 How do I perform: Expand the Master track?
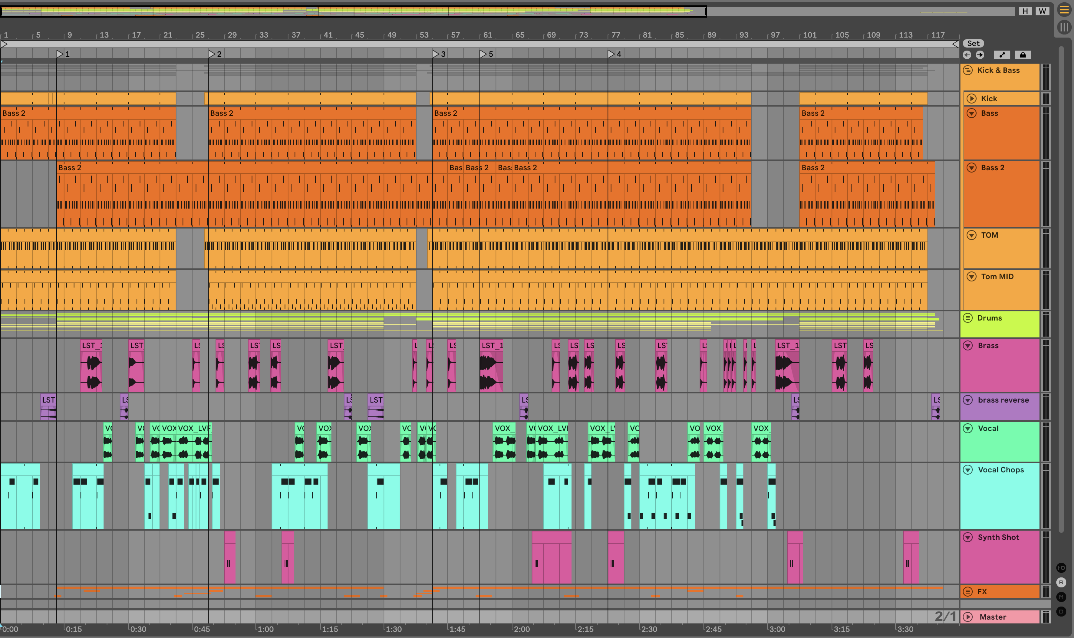click(x=968, y=617)
